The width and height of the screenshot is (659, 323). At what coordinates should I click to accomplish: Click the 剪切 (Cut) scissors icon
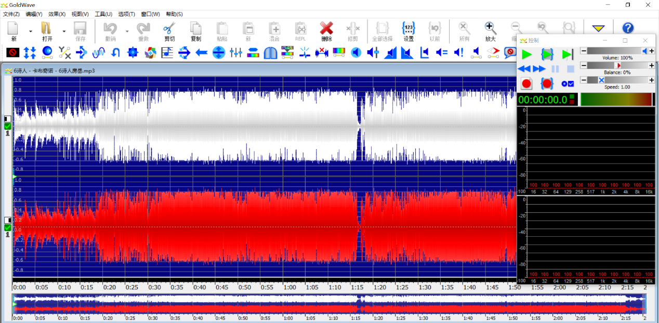tap(169, 29)
